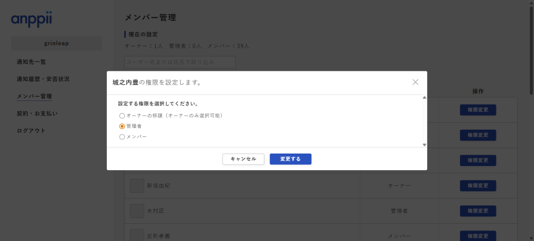Open 通知履歴・安否状況 in the sidebar
This screenshot has height=241, width=534.
pyautogui.click(x=43, y=79)
